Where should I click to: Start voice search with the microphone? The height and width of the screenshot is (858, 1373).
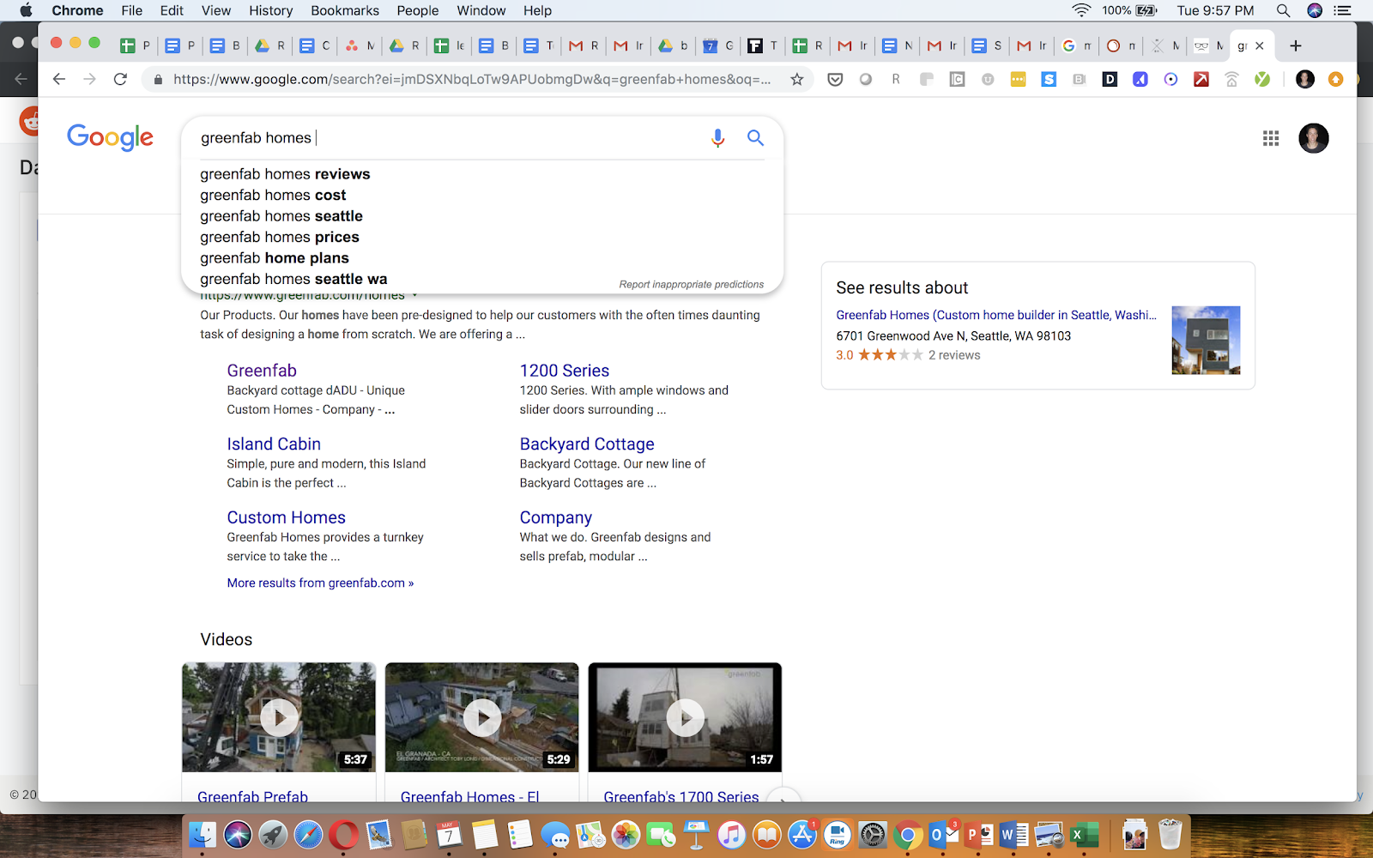[718, 138]
